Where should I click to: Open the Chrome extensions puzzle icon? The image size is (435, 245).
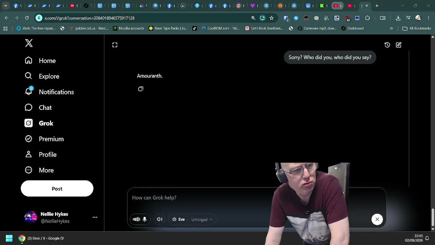coord(367,18)
